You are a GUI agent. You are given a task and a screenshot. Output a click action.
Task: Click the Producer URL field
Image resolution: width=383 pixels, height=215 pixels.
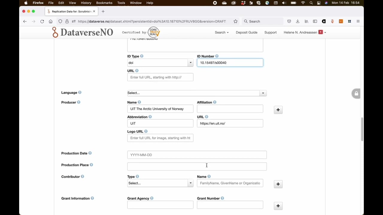click(x=230, y=123)
